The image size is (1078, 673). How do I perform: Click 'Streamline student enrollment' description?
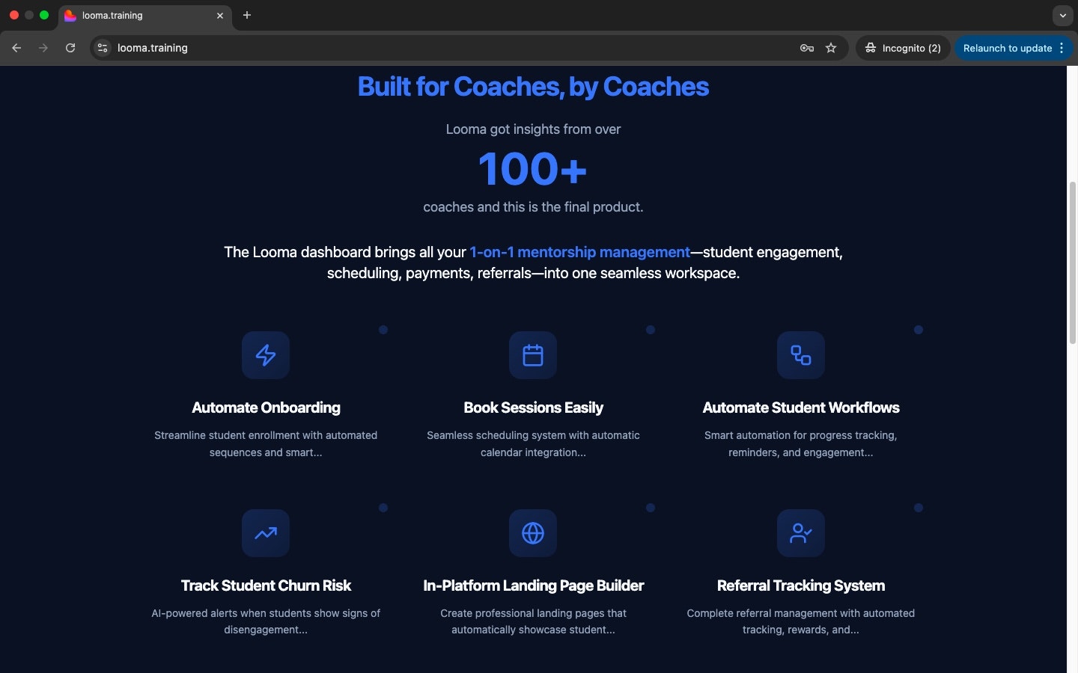(x=266, y=443)
